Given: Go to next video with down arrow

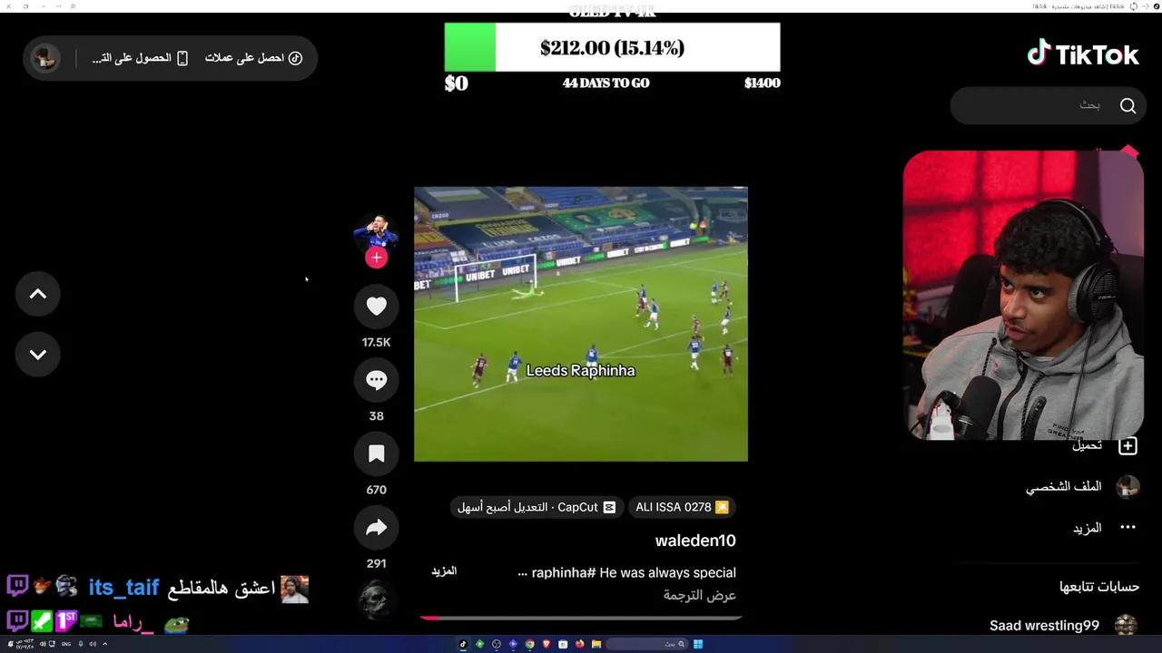Looking at the screenshot, I should pos(38,355).
